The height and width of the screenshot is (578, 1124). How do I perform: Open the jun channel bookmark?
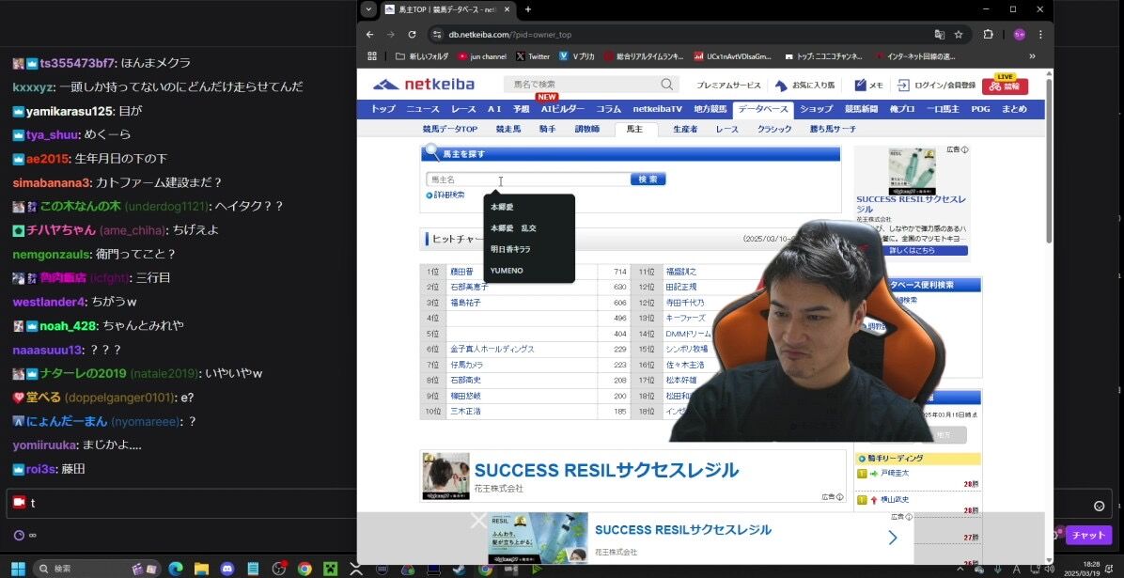pyautogui.click(x=482, y=56)
